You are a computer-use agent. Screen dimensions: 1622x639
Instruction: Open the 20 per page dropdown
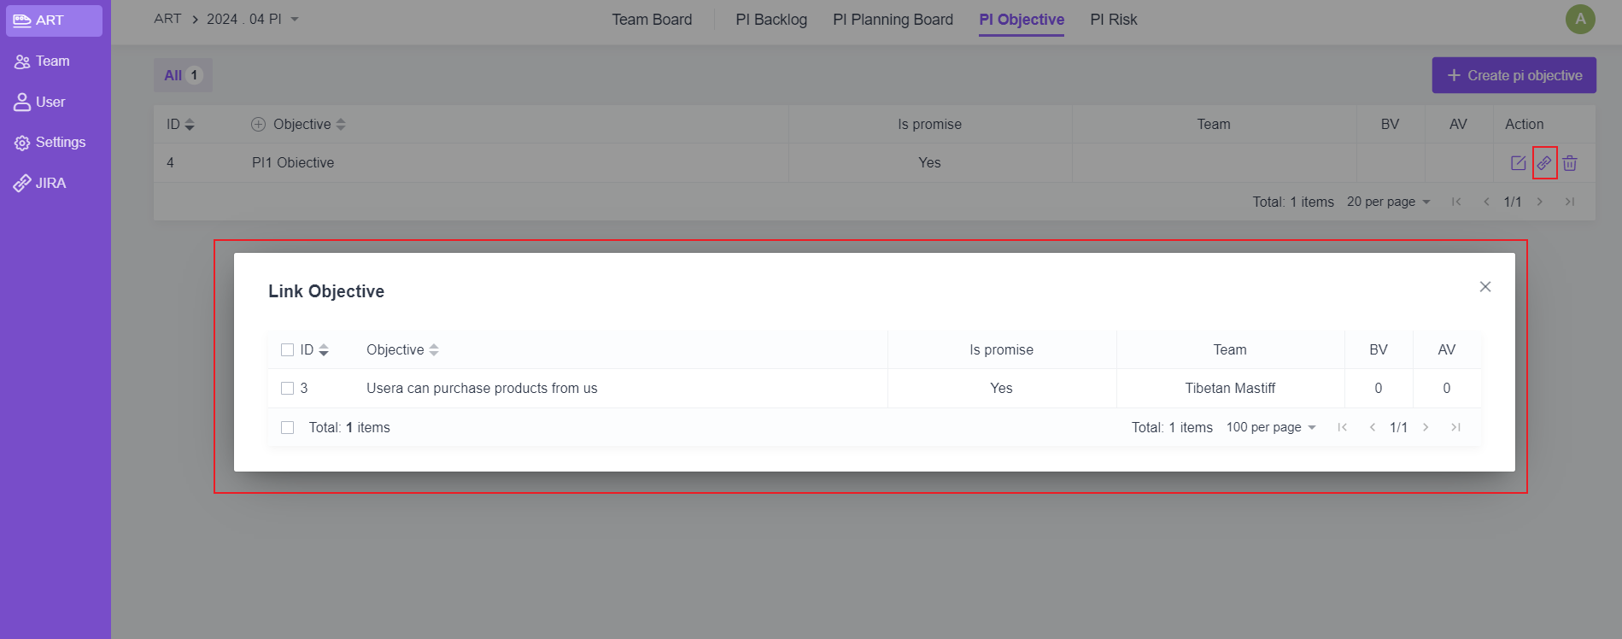click(1389, 202)
